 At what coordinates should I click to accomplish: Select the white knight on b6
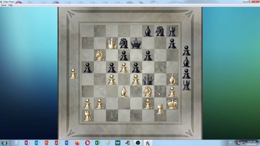pyautogui.click(x=100, y=56)
